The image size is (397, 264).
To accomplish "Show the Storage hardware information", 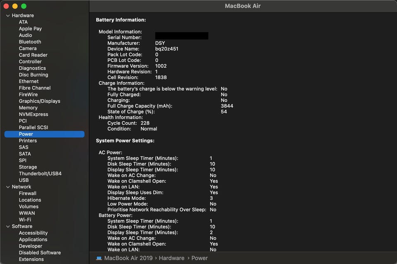I will point(28,167).
